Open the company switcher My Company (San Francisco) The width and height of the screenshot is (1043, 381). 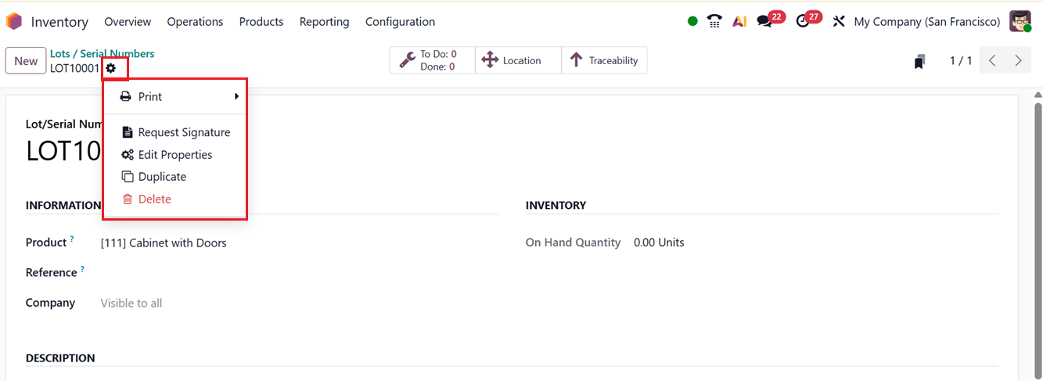coord(927,22)
